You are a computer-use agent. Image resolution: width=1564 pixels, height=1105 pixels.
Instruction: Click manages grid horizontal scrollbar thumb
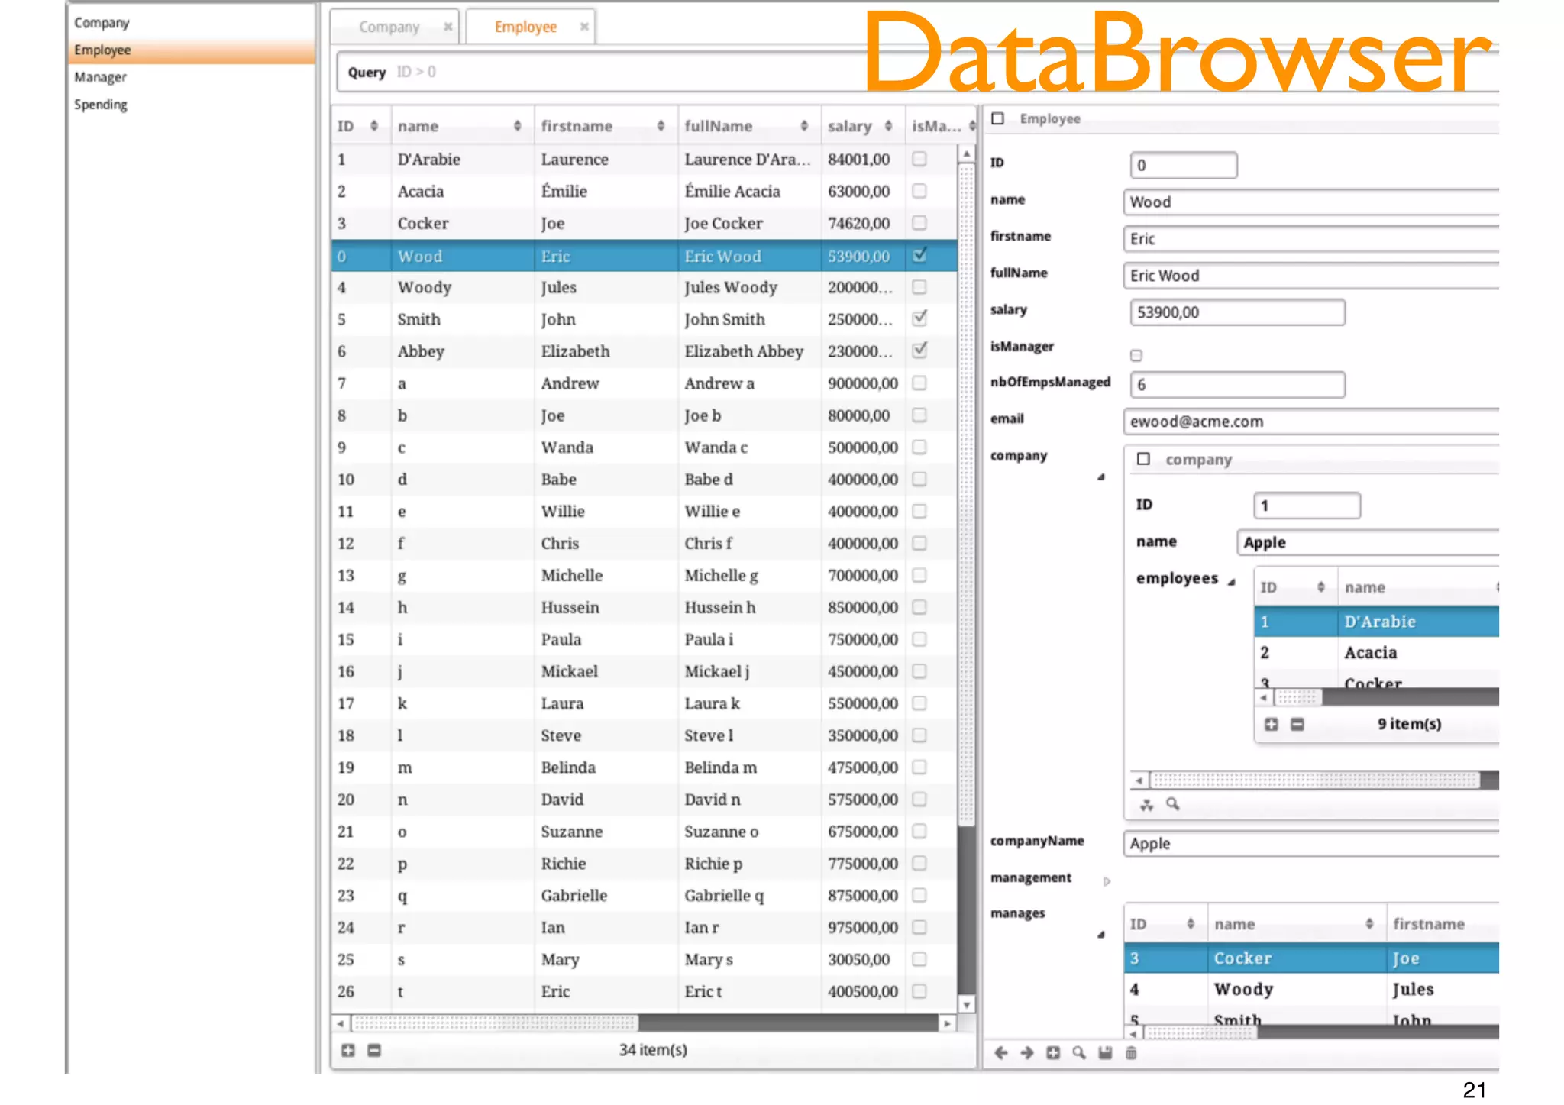[1200, 1033]
